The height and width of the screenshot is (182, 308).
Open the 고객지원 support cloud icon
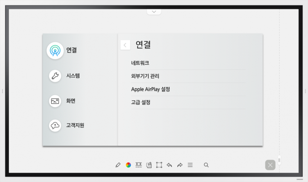tap(55, 126)
